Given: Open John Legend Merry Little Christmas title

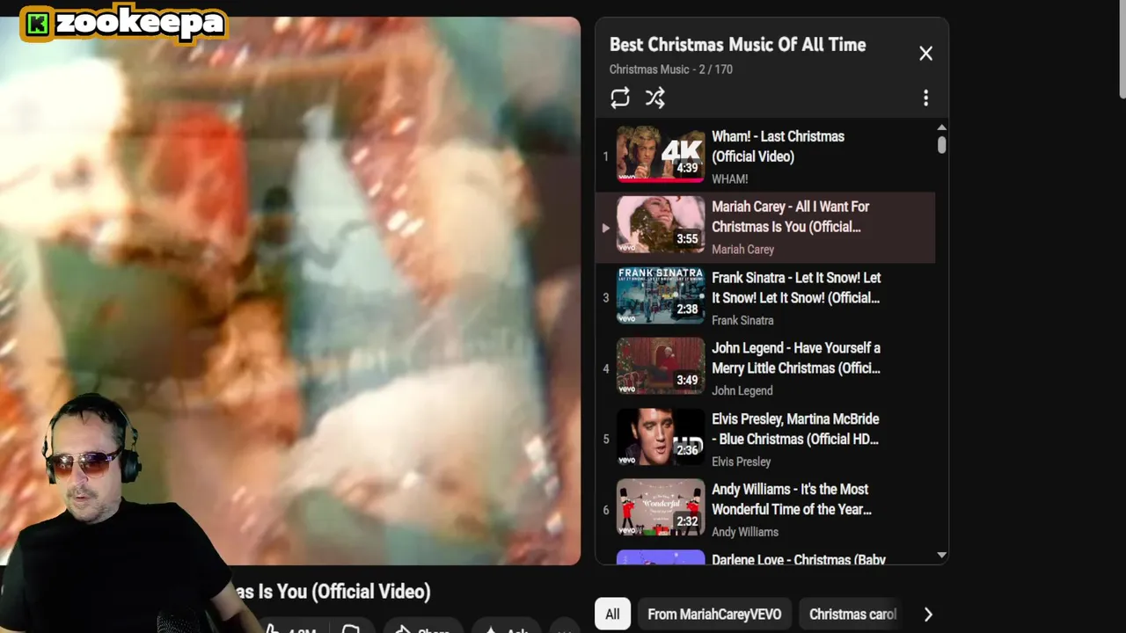Looking at the screenshot, I should [796, 358].
